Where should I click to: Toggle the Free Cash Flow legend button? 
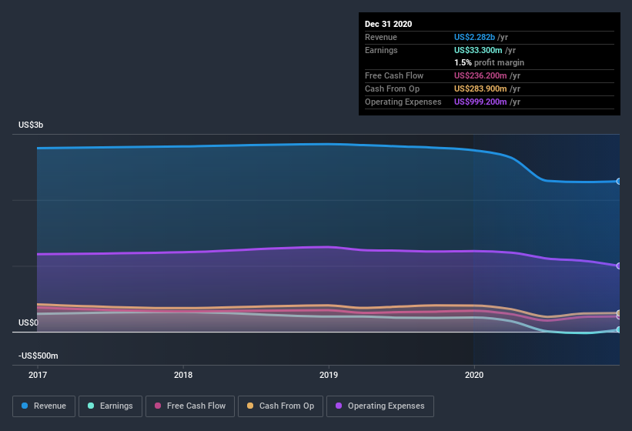point(190,406)
